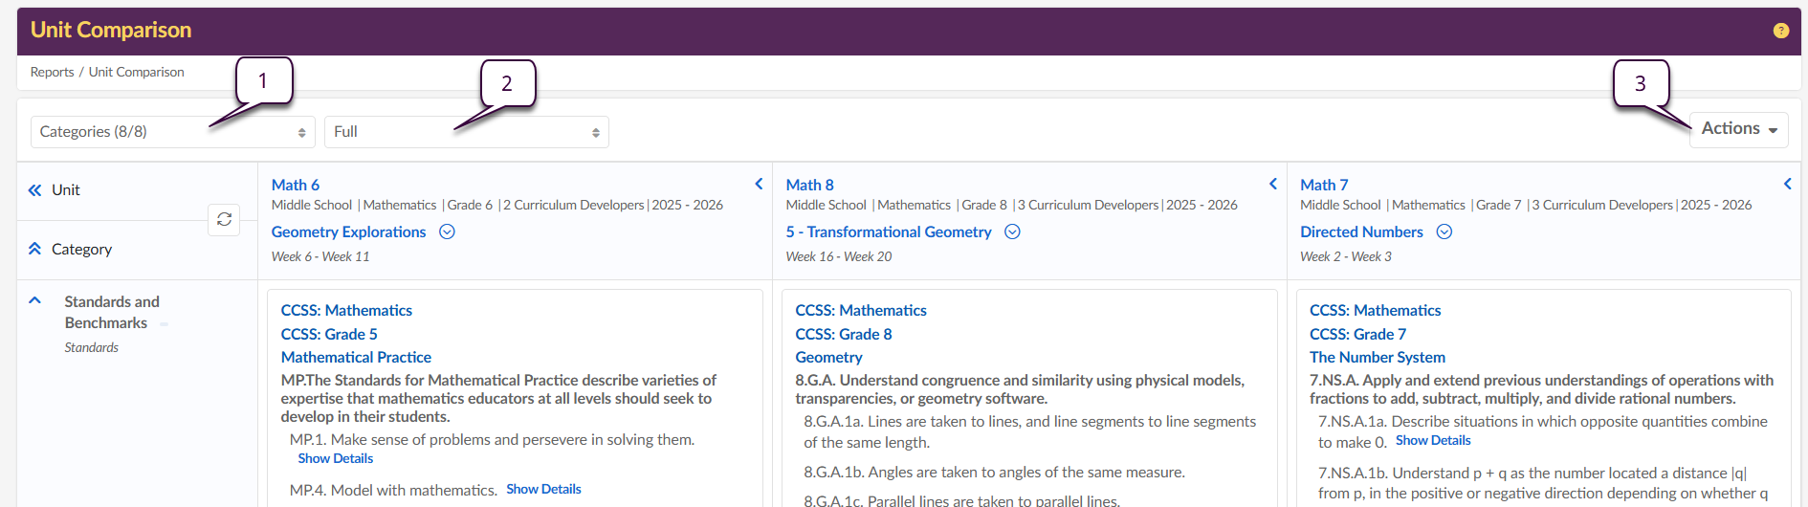The image size is (1808, 507).
Task: Collapse the Math 7 column arrow
Action: point(1787,184)
